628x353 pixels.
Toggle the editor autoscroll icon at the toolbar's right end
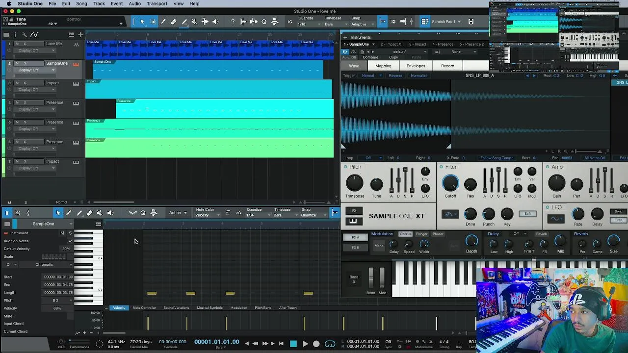[x=335, y=213]
